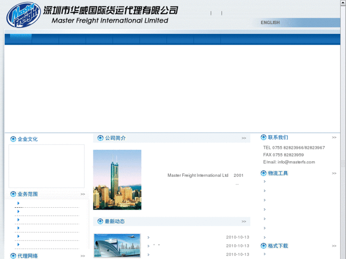Viewport: 346px width, 259px height.
Task: Expand 最新动态 using the >> arrow
Action: point(244,221)
